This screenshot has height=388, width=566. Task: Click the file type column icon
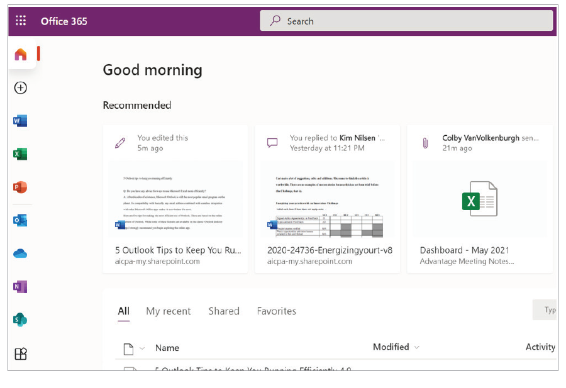click(128, 349)
